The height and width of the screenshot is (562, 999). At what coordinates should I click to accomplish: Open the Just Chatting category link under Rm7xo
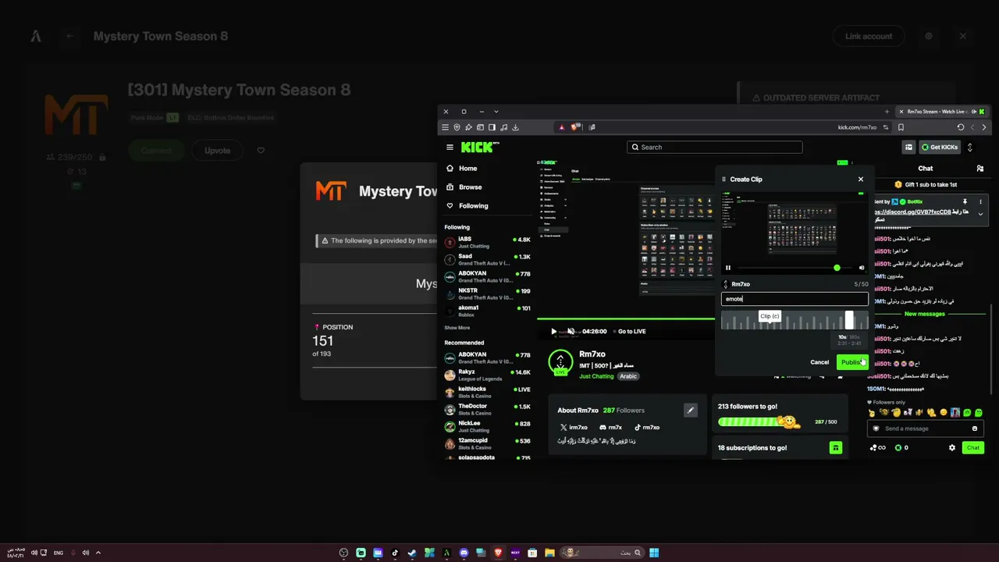tap(596, 376)
